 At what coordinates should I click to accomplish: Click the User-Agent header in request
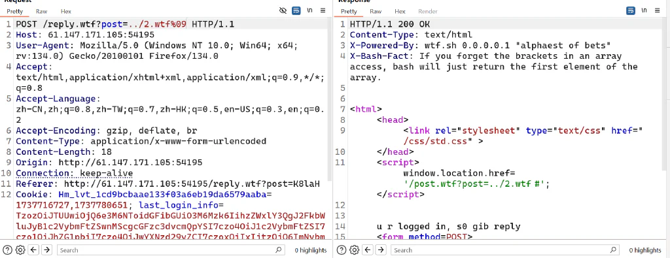coord(157,51)
